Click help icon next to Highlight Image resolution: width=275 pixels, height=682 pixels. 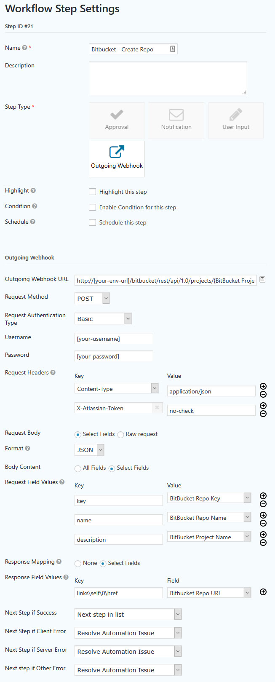(33, 190)
